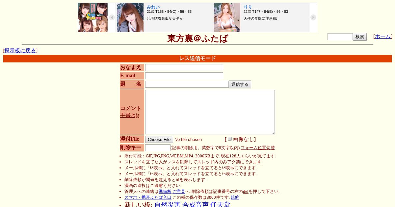The image size is (395, 207).
Task: Toggle 画像なし checkbox
Action: (230, 139)
